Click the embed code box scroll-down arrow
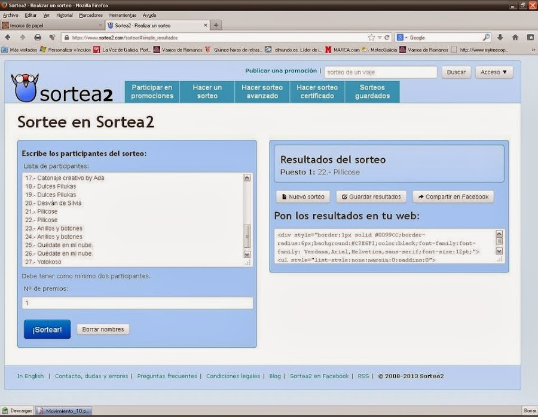Viewport: 538px width, 417px height. (x=499, y=251)
